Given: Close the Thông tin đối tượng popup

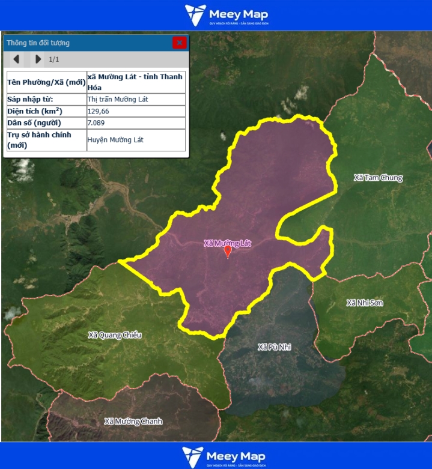Looking at the screenshot, I should pyautogui.click(x=179, y=43).
